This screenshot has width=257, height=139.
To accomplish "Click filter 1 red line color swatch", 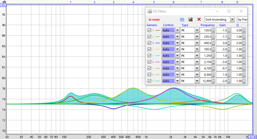I will (x=157, y=30).
